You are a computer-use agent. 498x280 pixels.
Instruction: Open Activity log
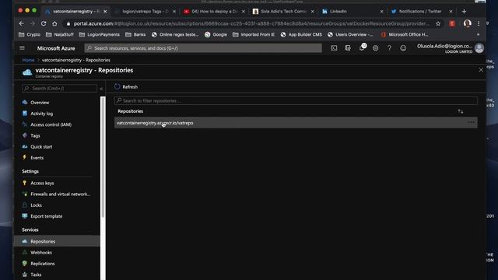pos(41,114)
